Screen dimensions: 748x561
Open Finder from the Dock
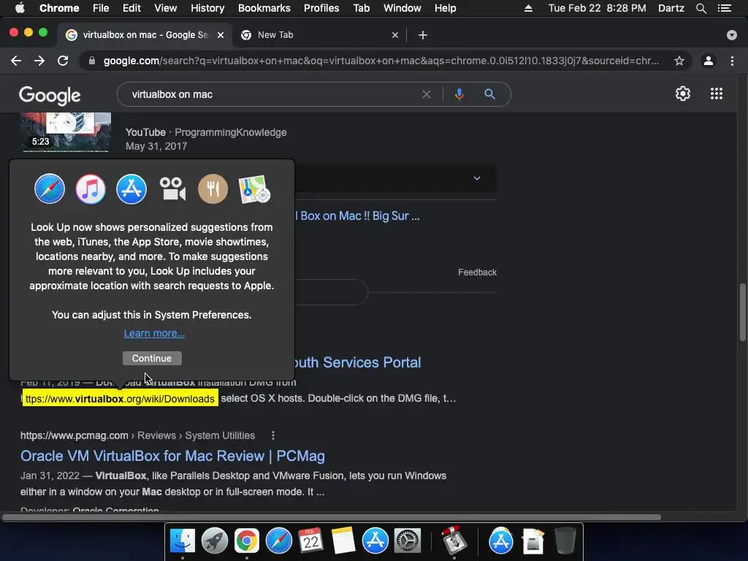183,541
